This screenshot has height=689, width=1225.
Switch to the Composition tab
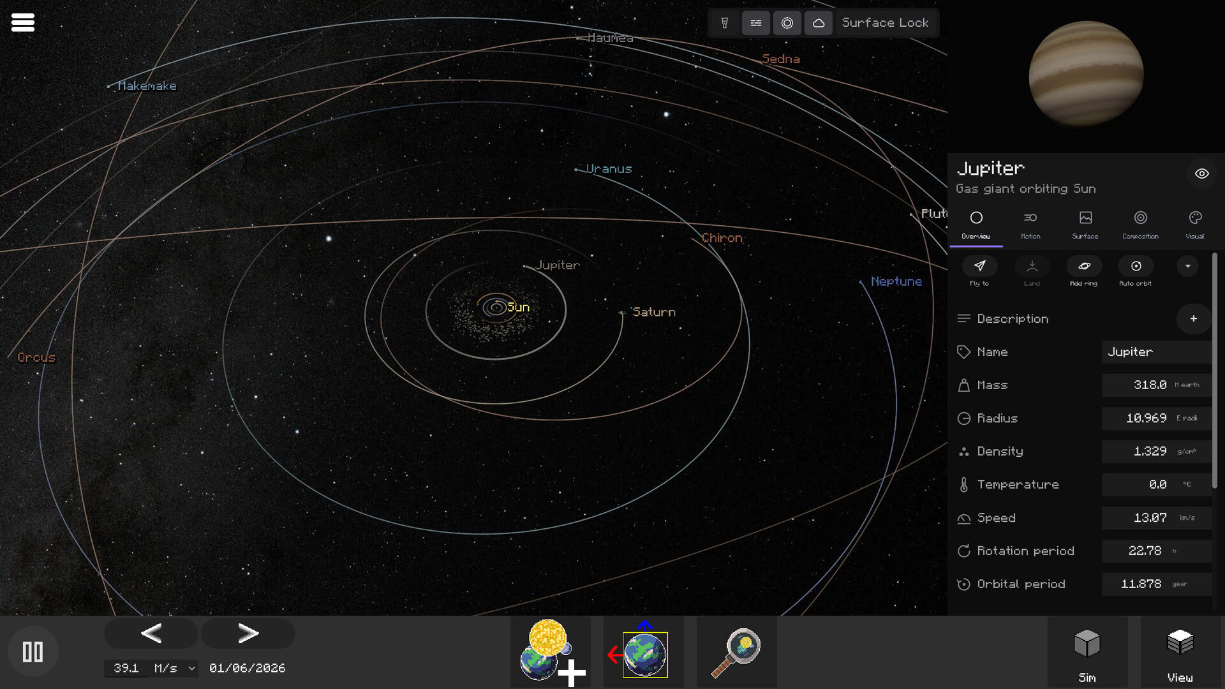[1140, 225]
